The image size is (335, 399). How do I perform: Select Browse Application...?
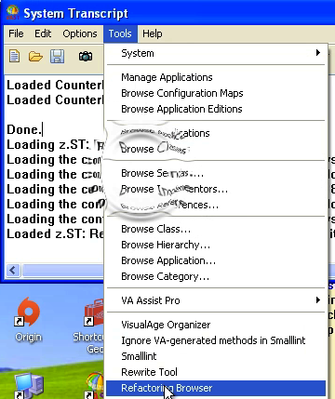(216, 260)
